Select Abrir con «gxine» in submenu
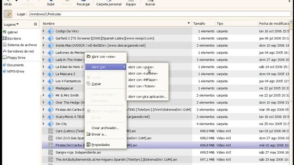This screenshot has height=165, width=294. pyautogui.click(x=147, y=67)
